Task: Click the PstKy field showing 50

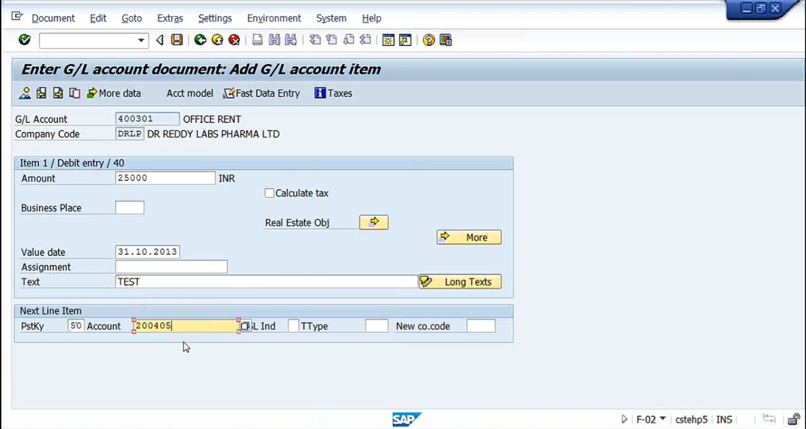Action: pos(76,326)
